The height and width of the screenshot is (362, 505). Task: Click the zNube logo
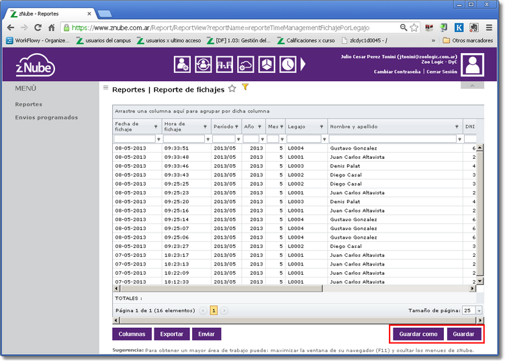35,67
